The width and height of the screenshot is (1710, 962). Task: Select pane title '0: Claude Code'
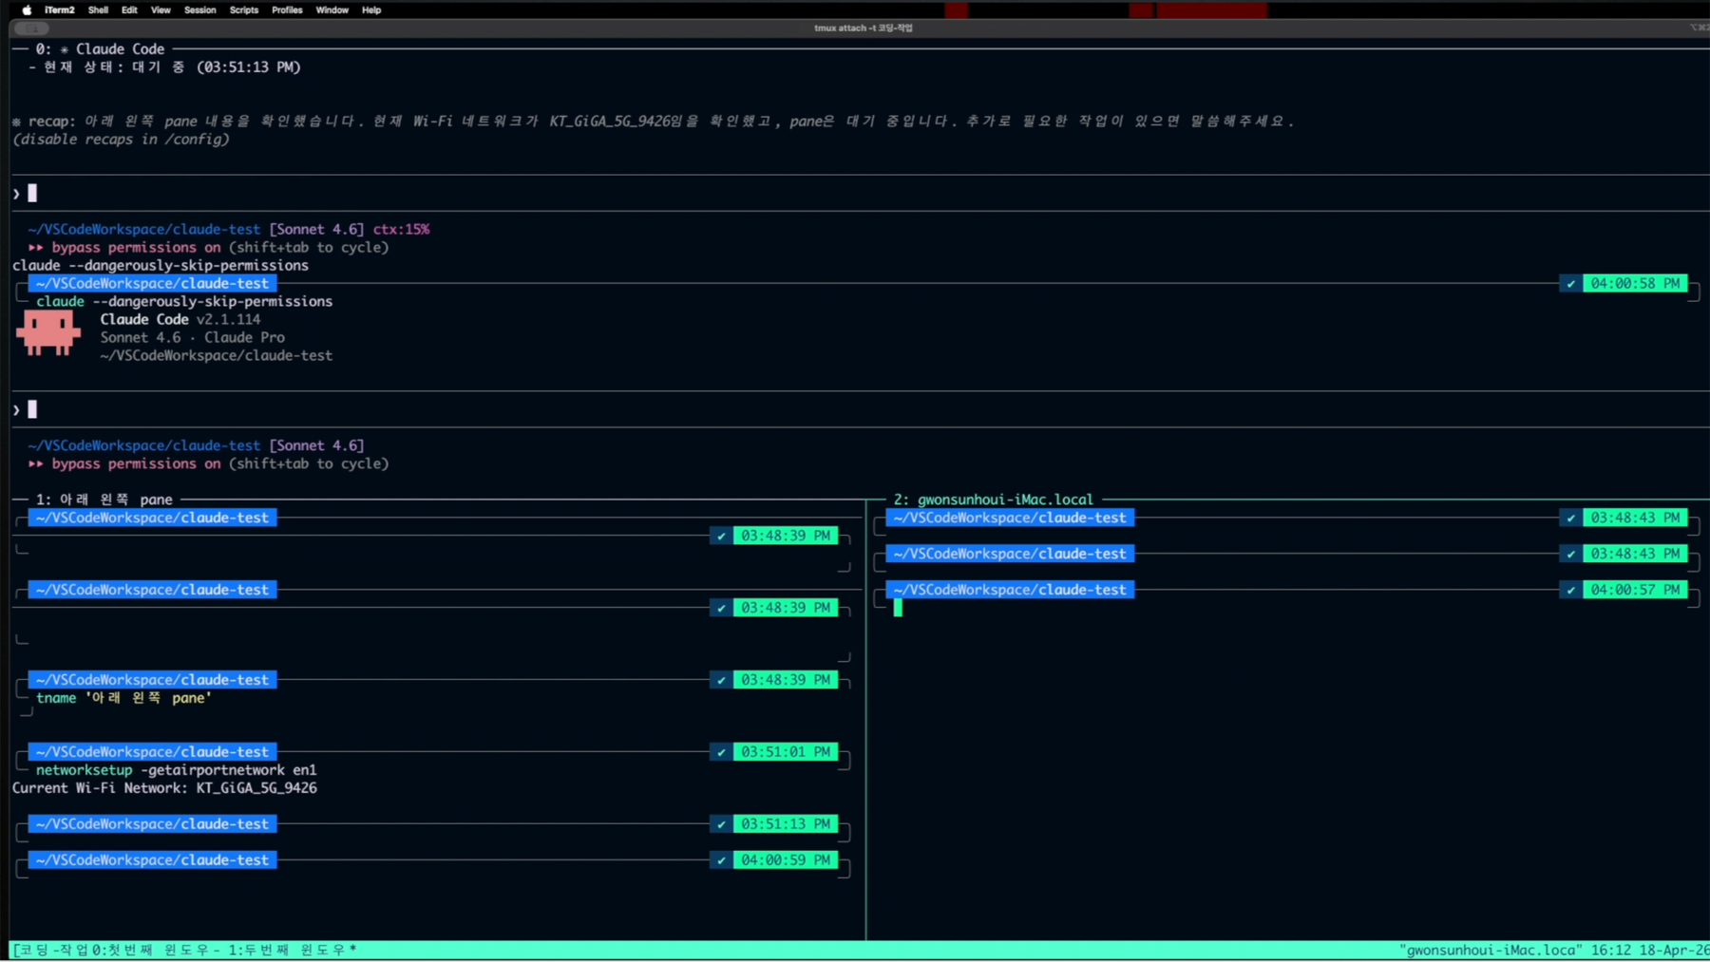click(100, 48)
